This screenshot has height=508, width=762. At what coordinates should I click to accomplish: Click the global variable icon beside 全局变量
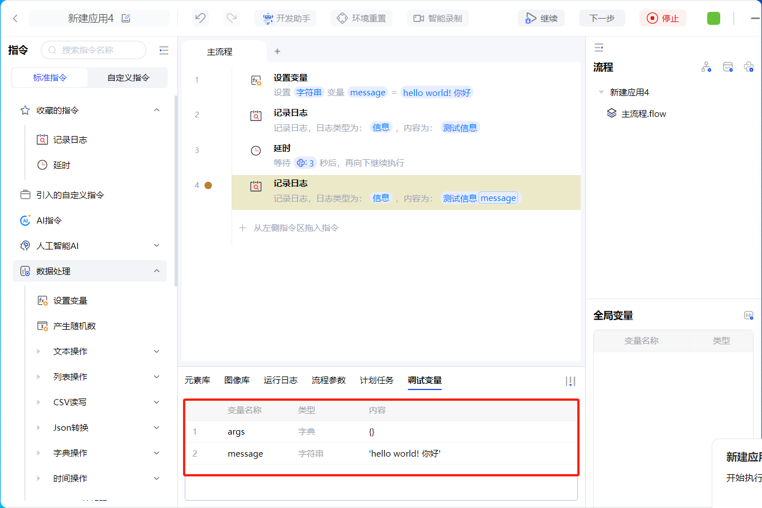tap(748, 316)
